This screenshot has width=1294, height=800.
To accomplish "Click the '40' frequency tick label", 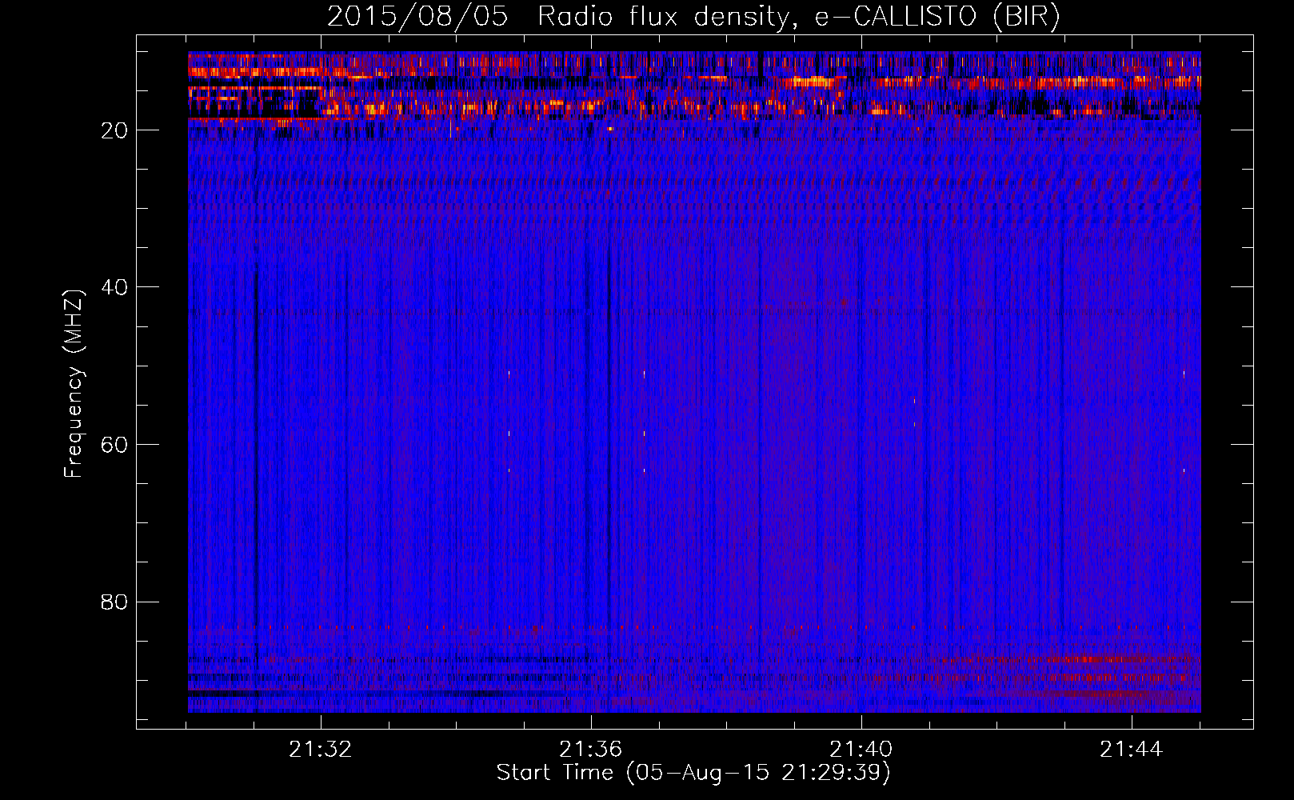I will click(114, 287).
